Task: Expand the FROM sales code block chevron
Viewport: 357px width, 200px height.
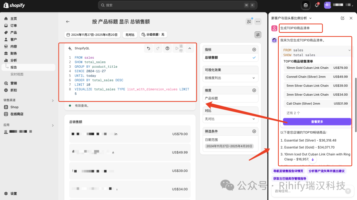Action: tap(349, 50)
